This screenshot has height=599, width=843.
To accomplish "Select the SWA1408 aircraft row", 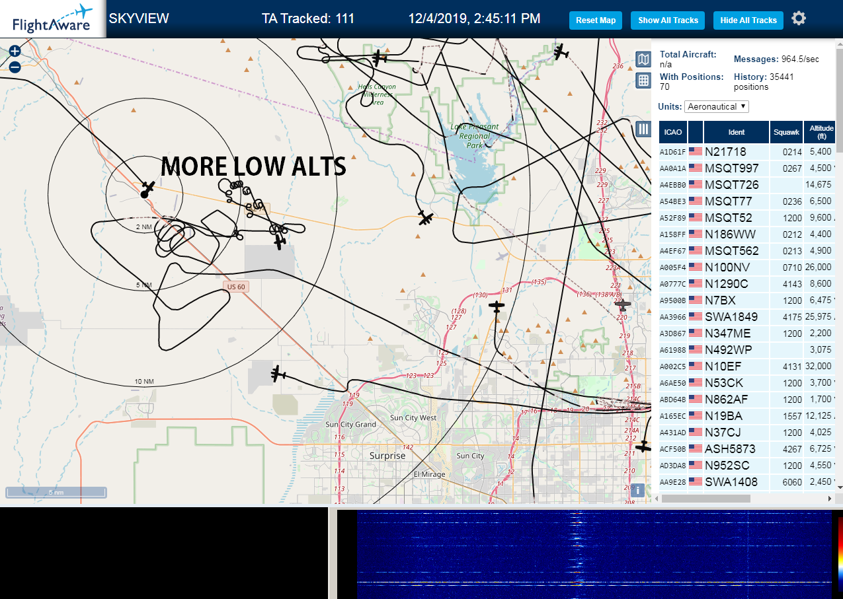I will pos(747,482).
